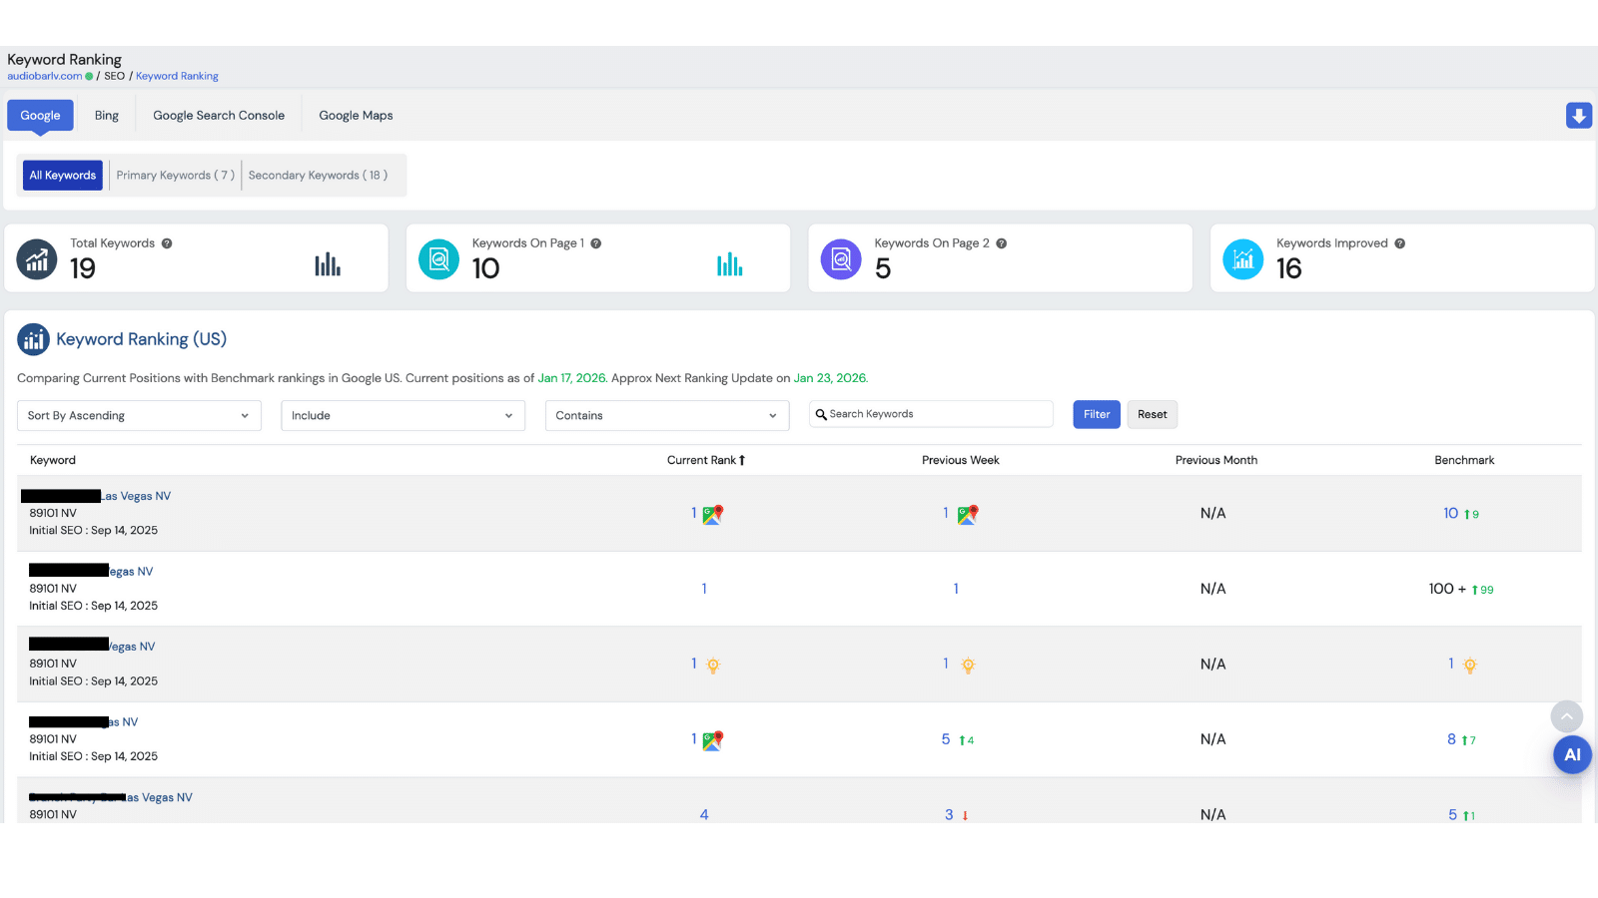1598x898 pixels.
Task: Open the Sort By Ascending dropdown
Action: pyautogui.click(x=139, y=416)
